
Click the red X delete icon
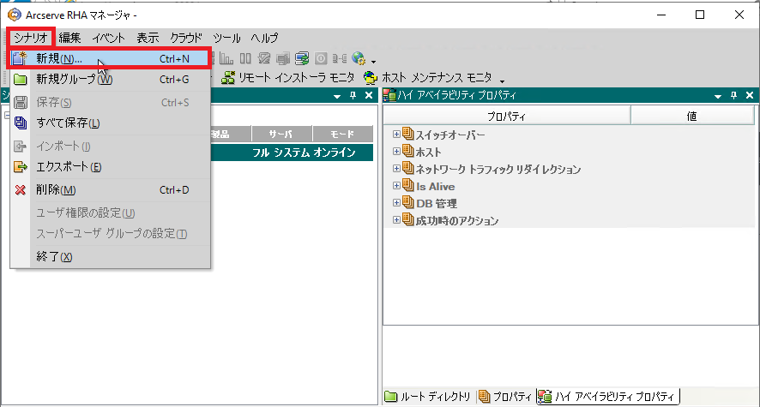(20, 189)
